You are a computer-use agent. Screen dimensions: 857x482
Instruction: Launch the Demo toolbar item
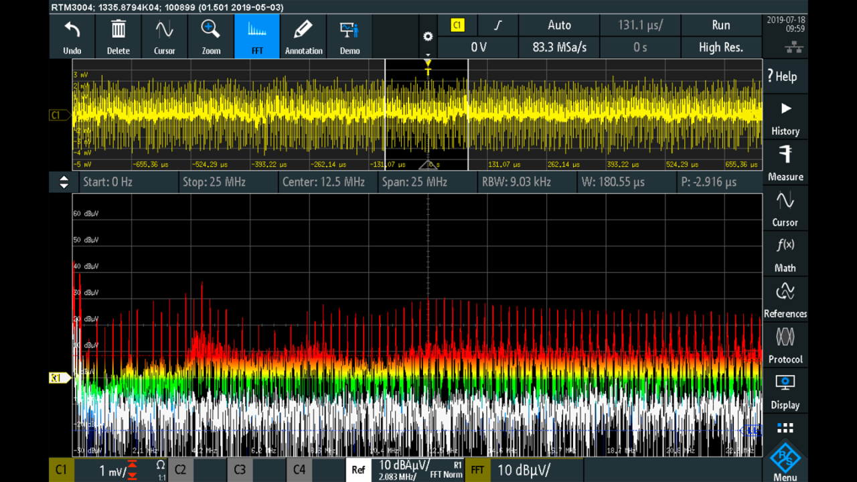(349, 37)
